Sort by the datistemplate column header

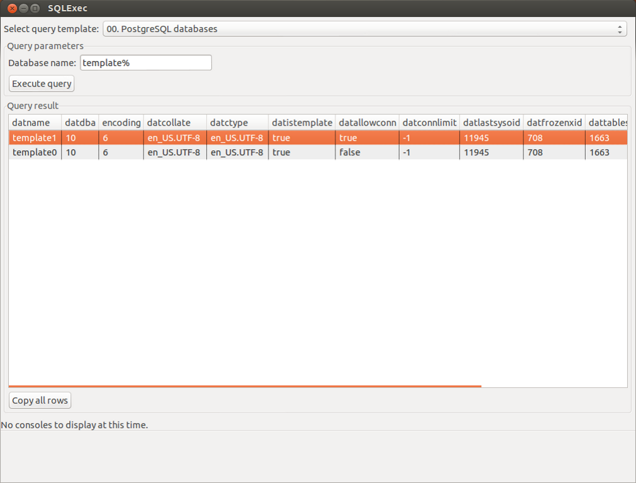302,123
